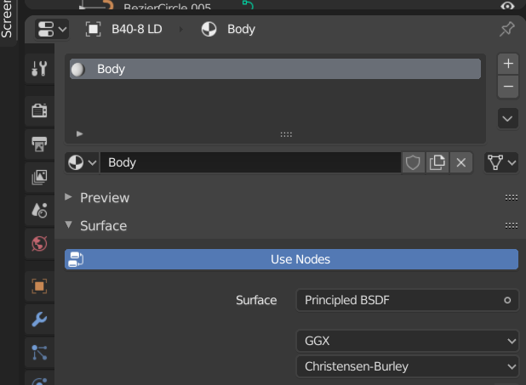Open the GGX distribution dropdown
526x385 pixels.
point(408,341)
